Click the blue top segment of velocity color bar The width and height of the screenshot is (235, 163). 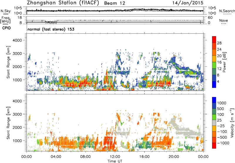pos(214,100)
